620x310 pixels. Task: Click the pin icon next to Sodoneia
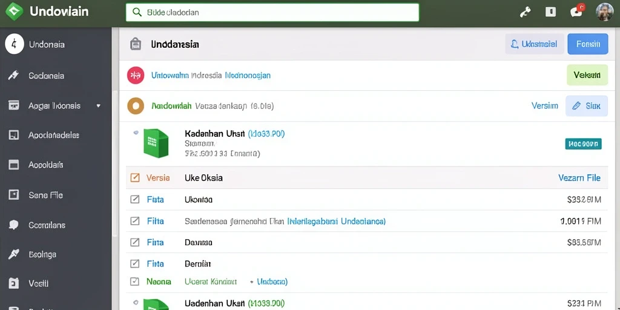point(13,76)
